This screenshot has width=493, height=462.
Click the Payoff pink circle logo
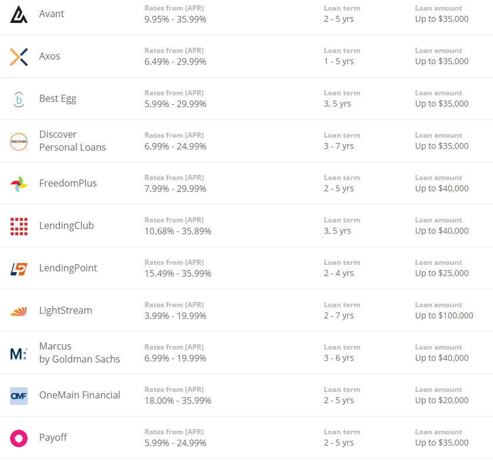coord(19,438)
